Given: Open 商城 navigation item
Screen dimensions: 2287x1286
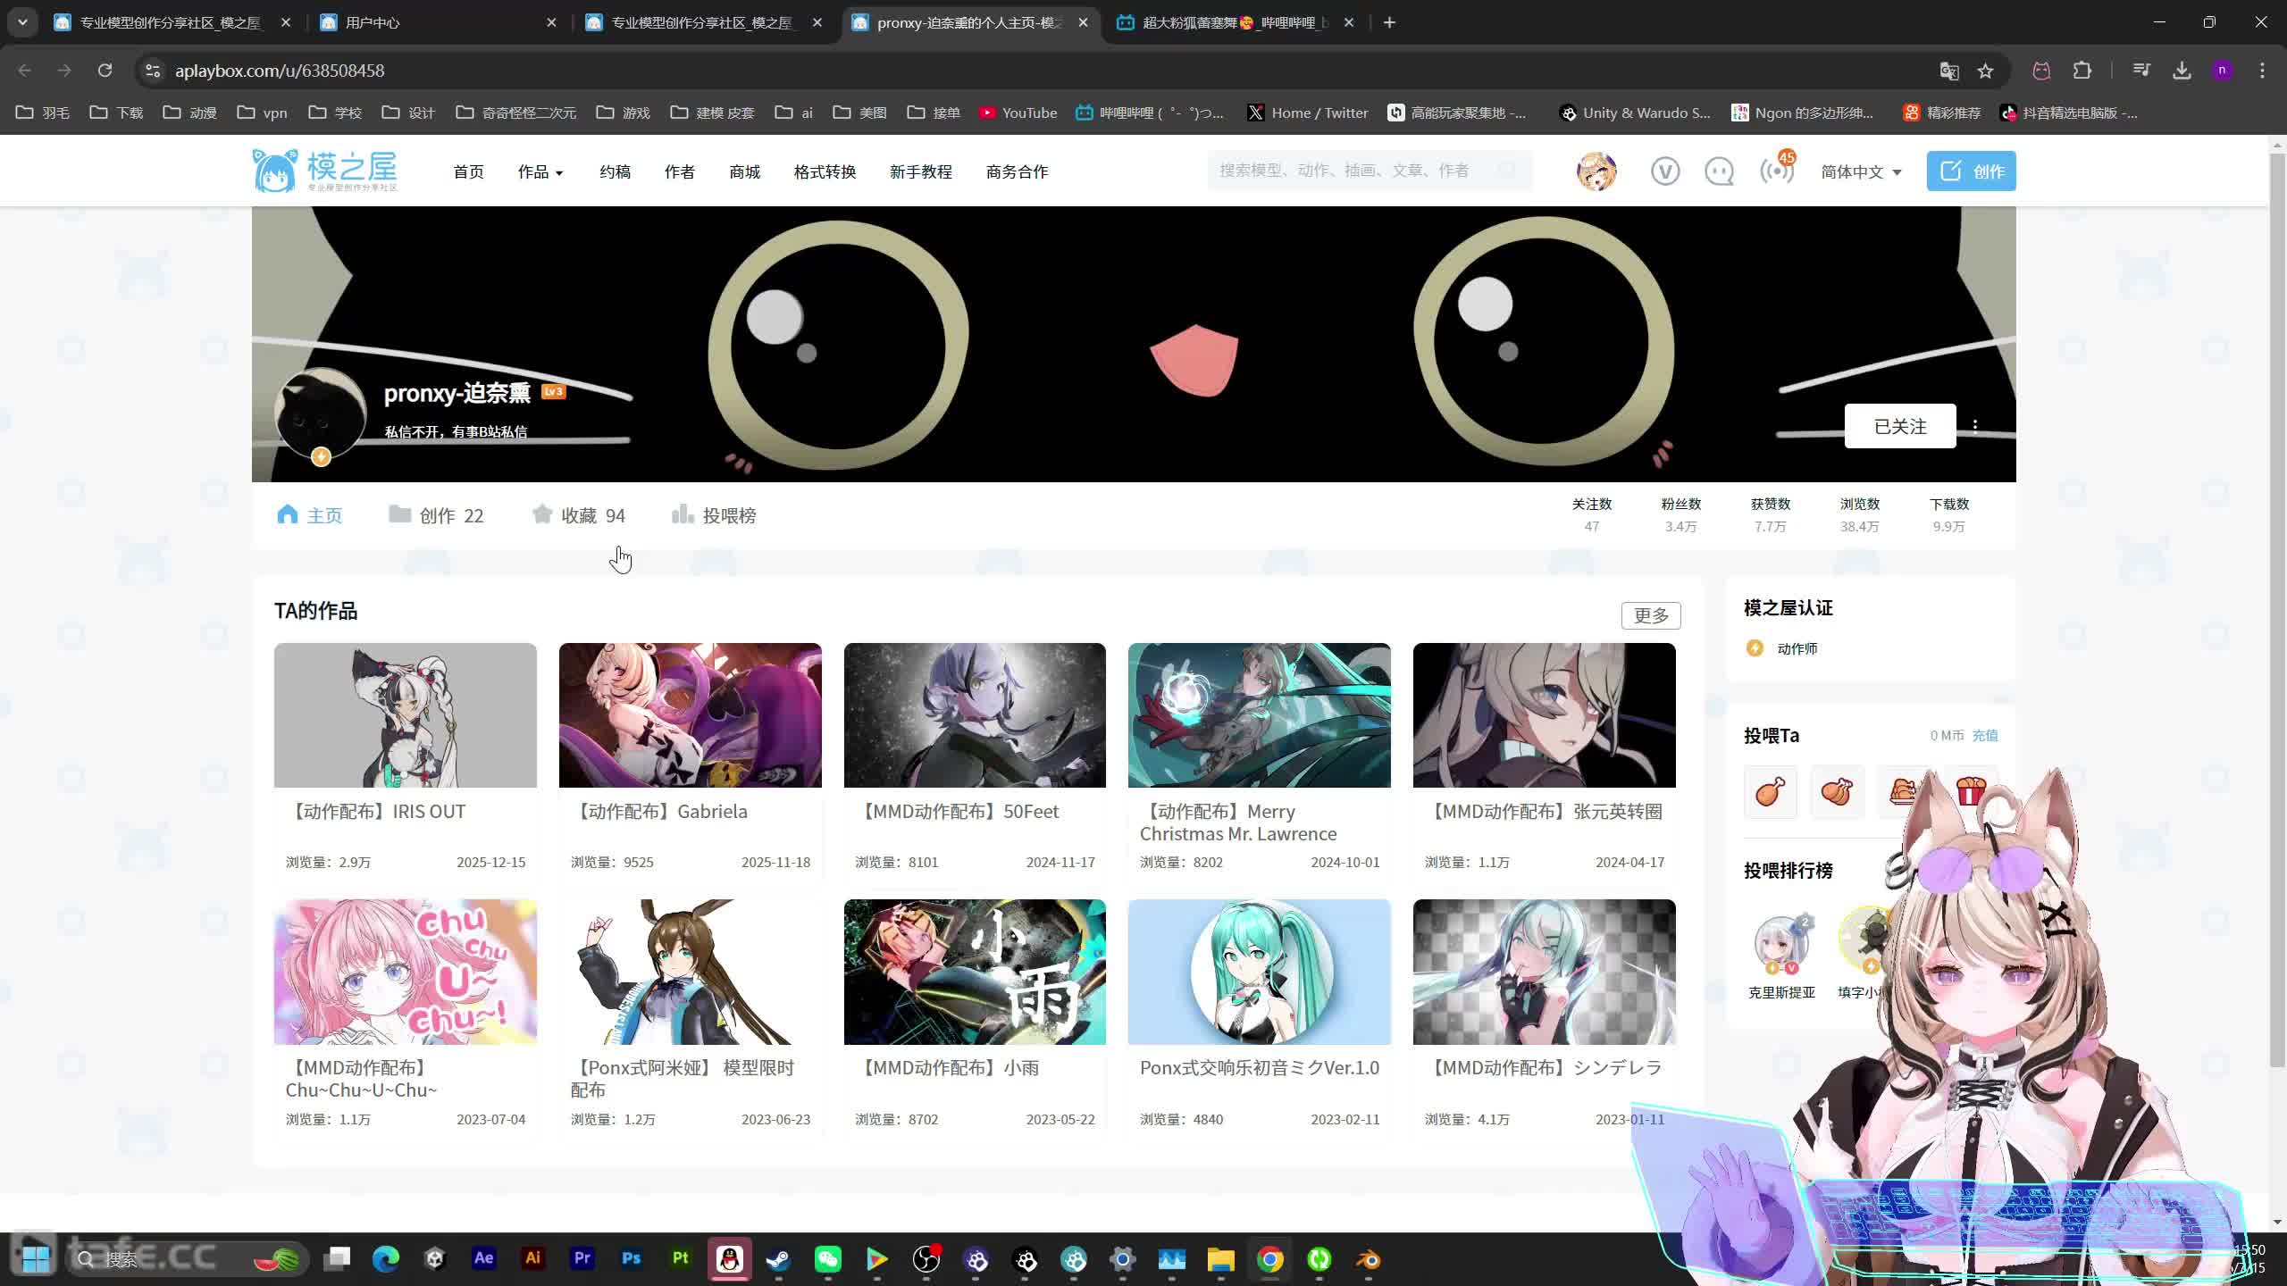Looking at the screenshot, I should coord(744,171).
